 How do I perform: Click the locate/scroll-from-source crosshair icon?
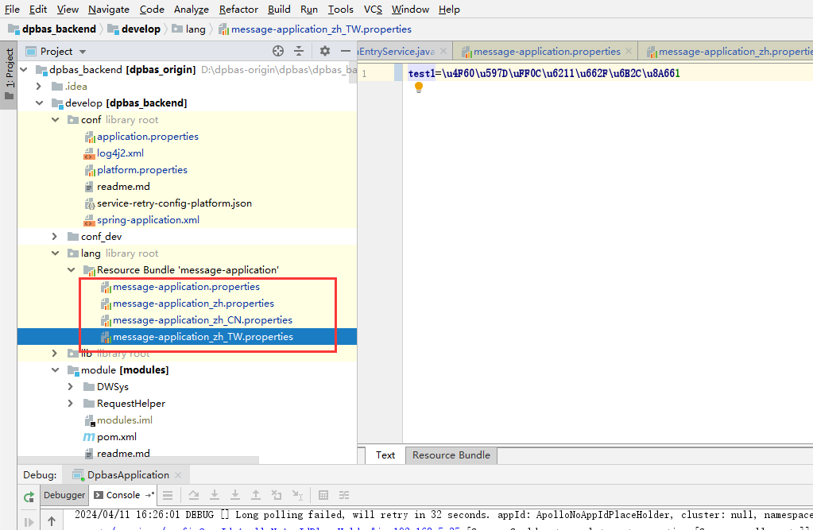coord(278,51)
